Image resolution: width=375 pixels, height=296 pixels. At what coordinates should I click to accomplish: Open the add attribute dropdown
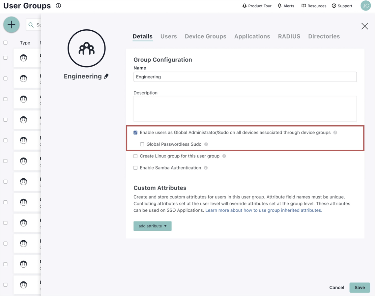coord(152,226)
